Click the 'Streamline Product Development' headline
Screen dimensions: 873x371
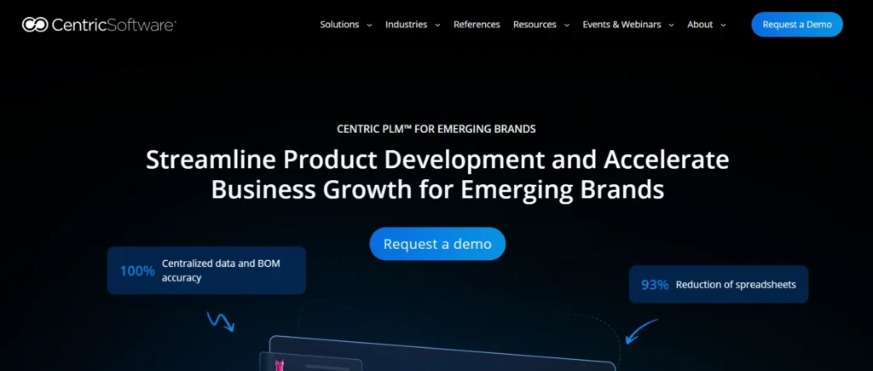point(437,174)
